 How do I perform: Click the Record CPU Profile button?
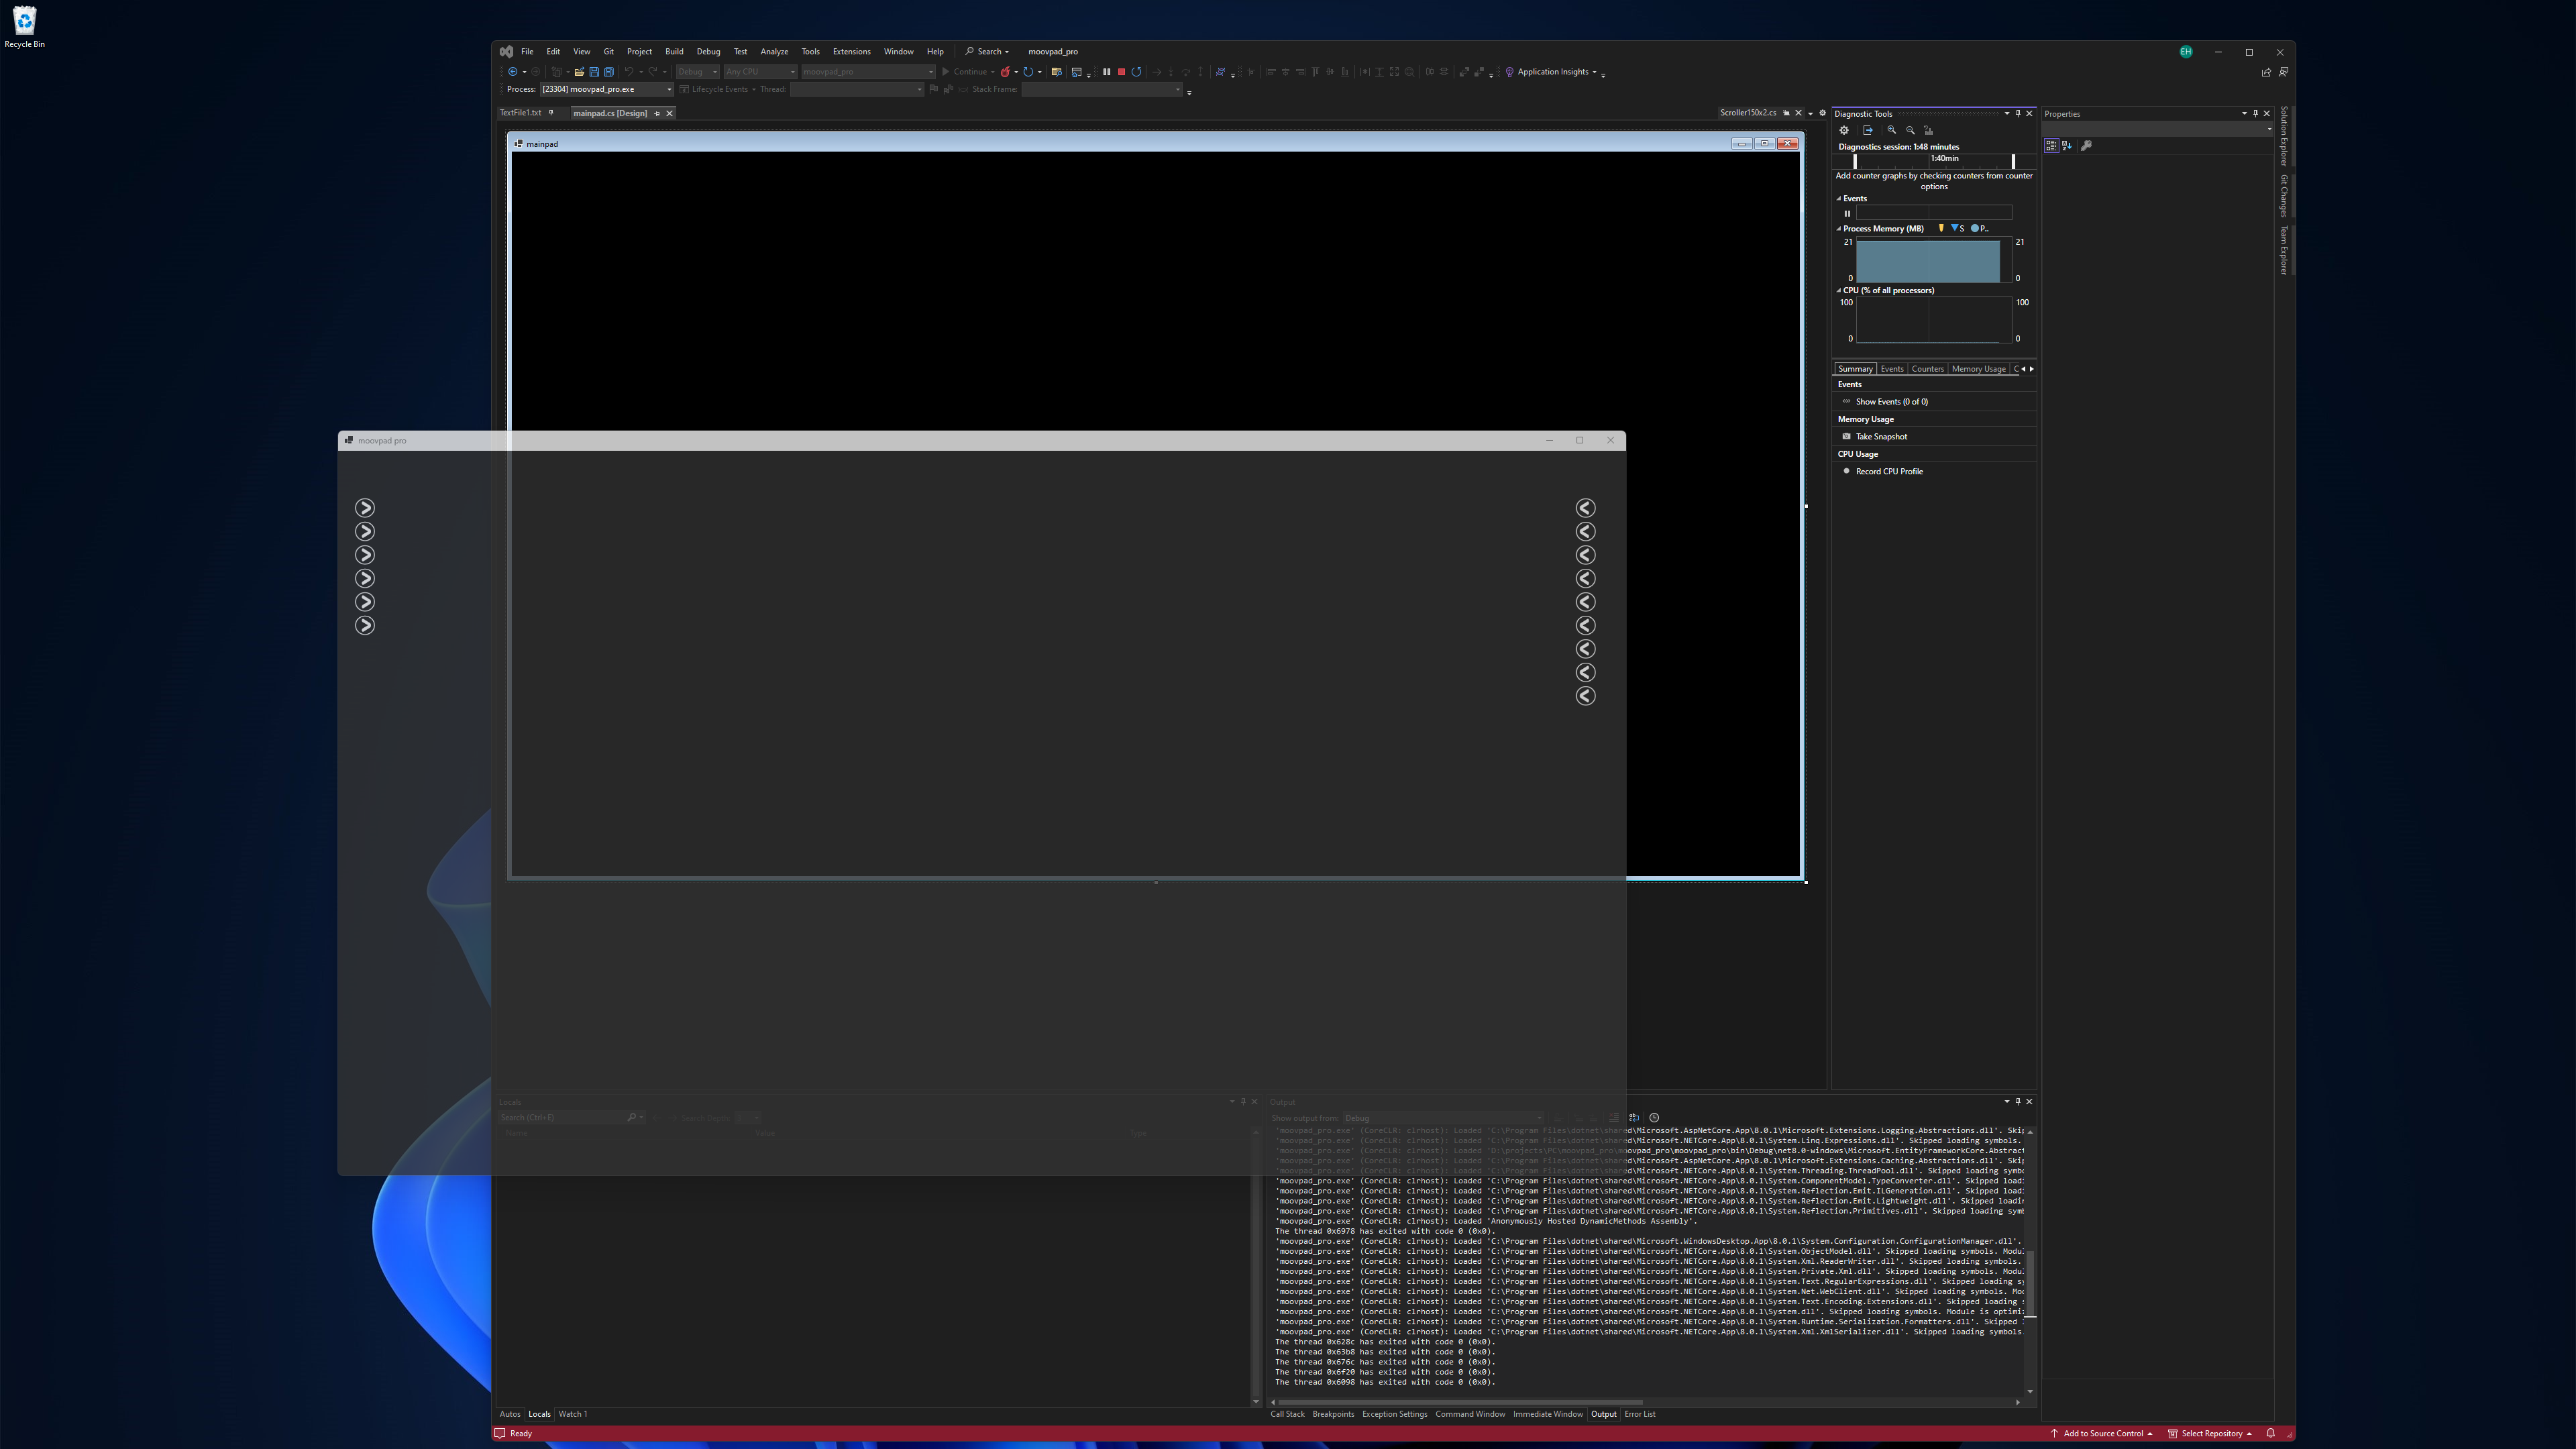1890,471
